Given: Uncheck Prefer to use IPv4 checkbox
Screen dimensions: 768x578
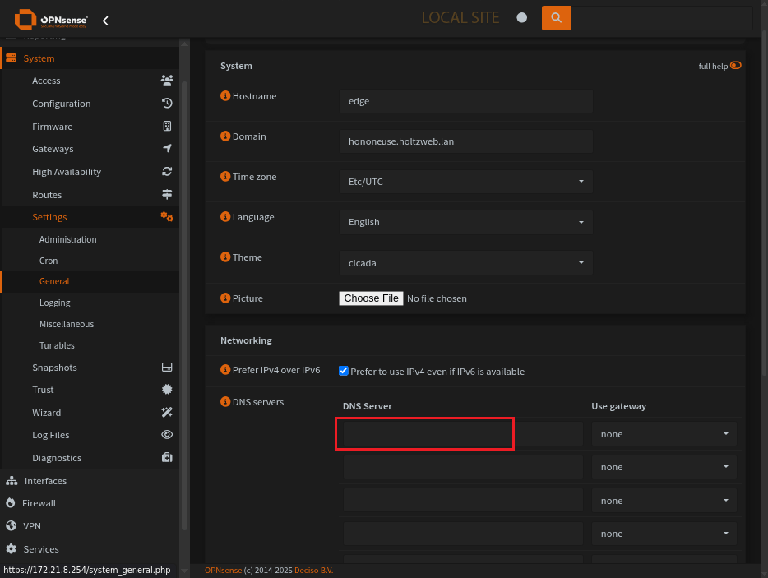Looking at the screenshot, I should [x=344, y=371].
